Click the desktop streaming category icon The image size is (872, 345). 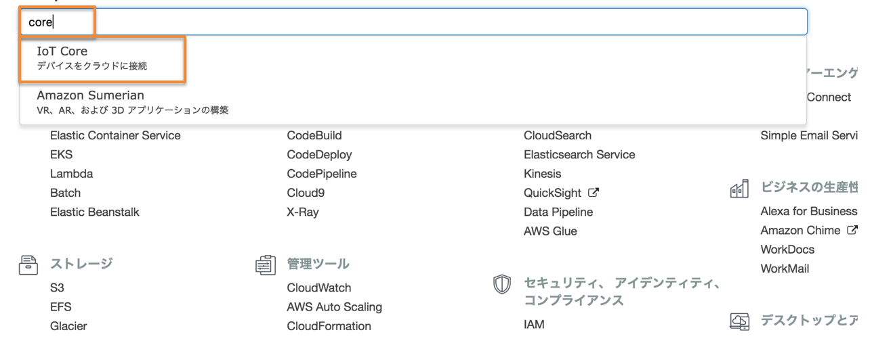(740, 321)
